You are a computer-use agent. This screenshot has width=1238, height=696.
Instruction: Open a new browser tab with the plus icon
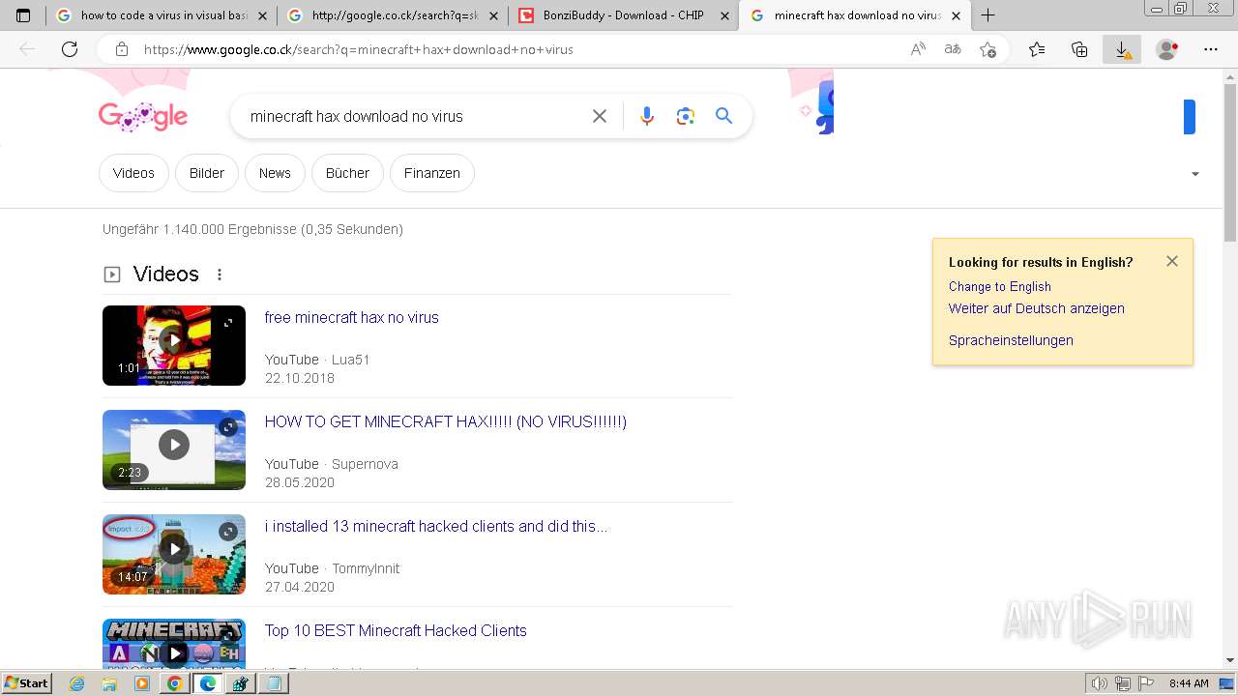coord(987,15)
